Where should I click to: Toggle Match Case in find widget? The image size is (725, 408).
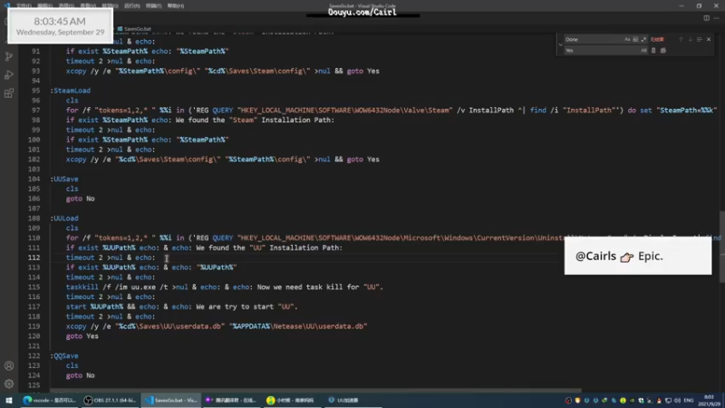click(627, 39)
